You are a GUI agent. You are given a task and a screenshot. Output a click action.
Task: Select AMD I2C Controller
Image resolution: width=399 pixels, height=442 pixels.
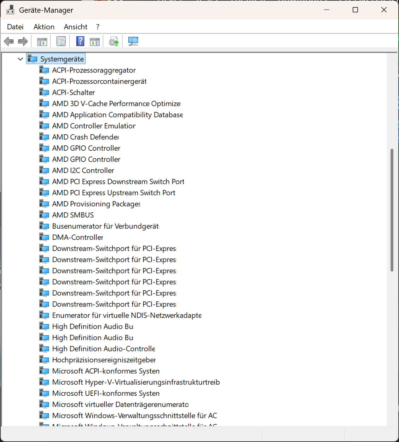[x=83, y=170]
